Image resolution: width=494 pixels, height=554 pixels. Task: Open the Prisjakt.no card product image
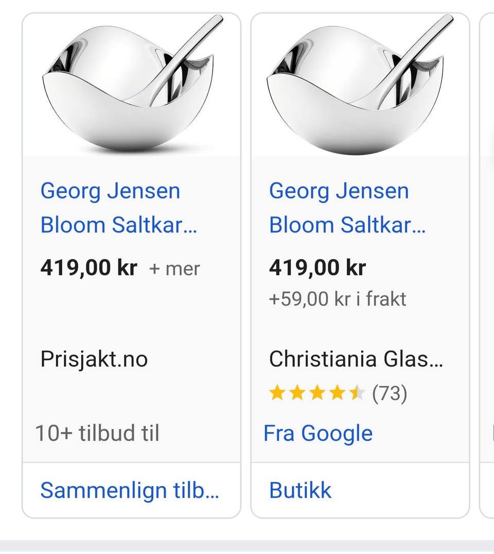pyautogui.click(x=131, y=85)
